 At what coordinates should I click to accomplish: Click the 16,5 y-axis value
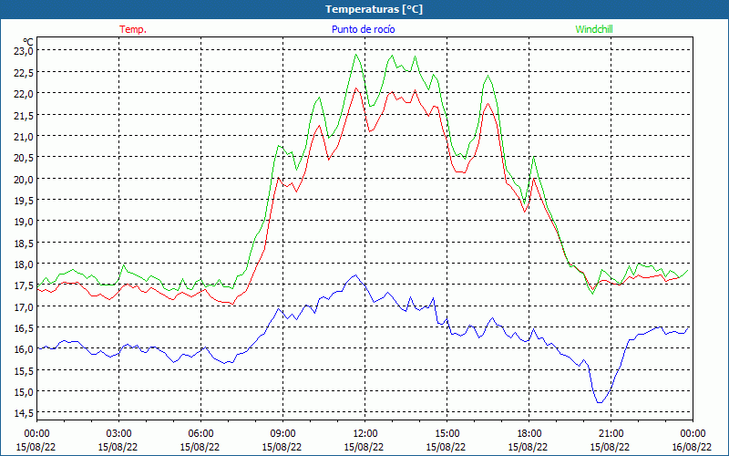click(x=24, y=328)
